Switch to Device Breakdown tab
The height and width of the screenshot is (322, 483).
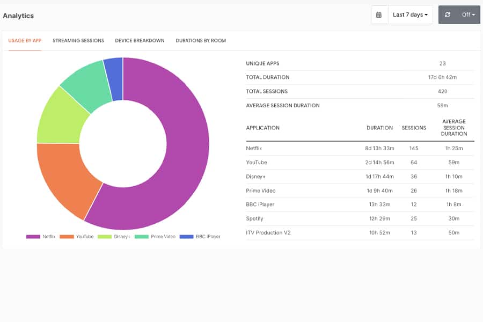(x=140, y=40)
